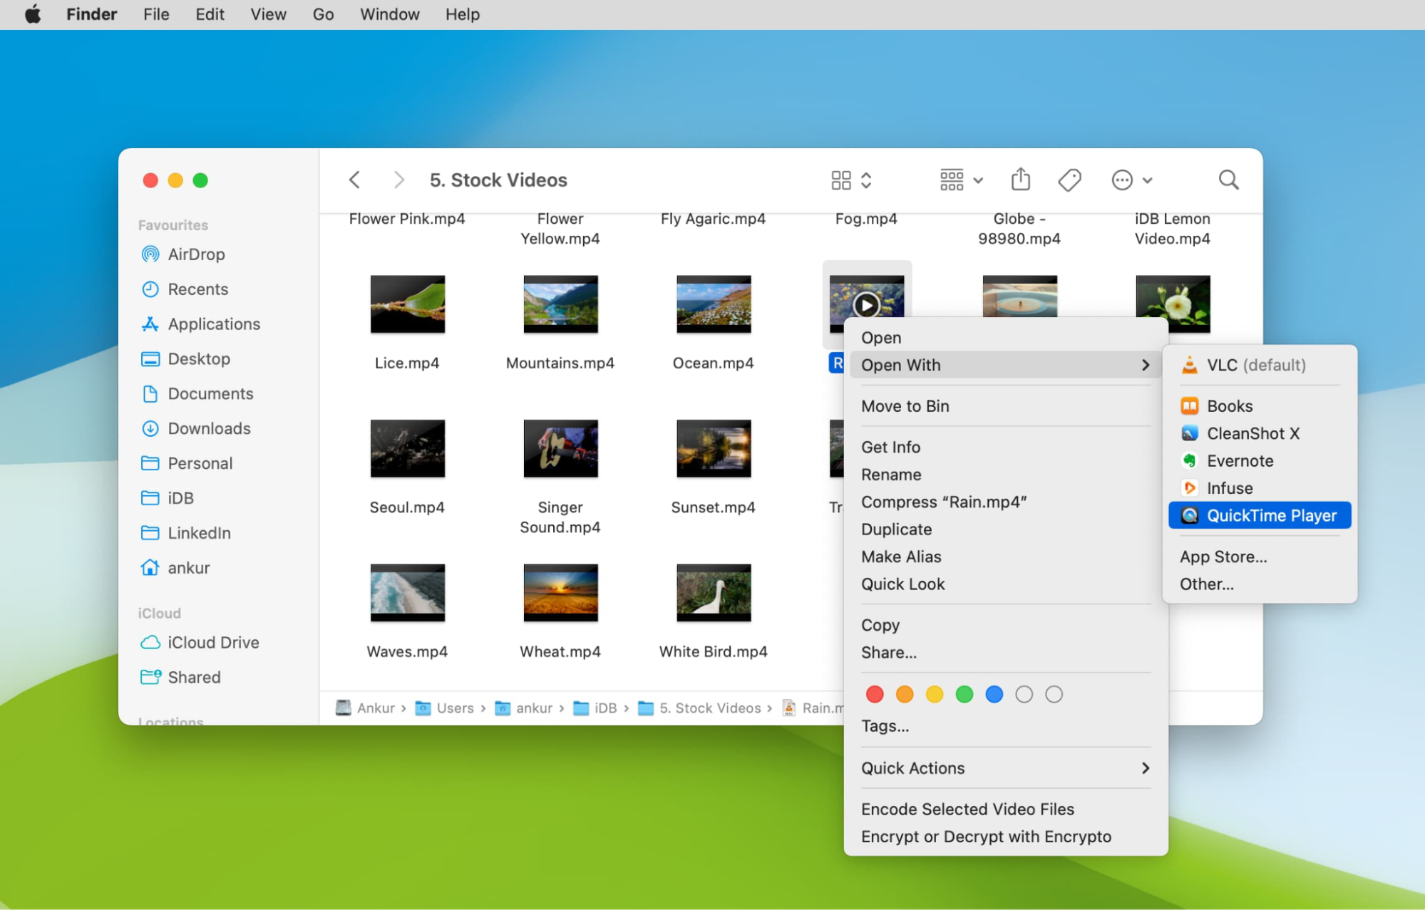Apply the red color tag

click(875, 694)
